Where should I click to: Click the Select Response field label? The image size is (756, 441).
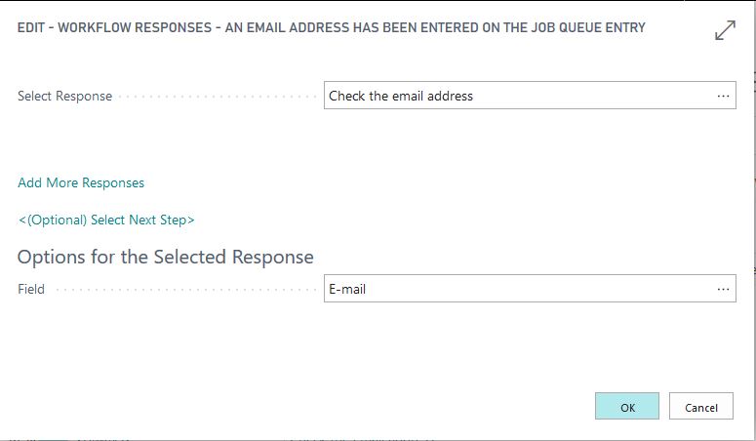tap(64, 97)
